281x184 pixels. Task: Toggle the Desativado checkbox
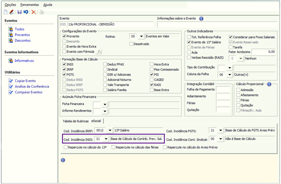coord(131,44)
